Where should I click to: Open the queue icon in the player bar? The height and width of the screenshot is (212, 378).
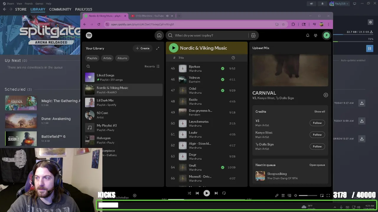click(283, 196)
